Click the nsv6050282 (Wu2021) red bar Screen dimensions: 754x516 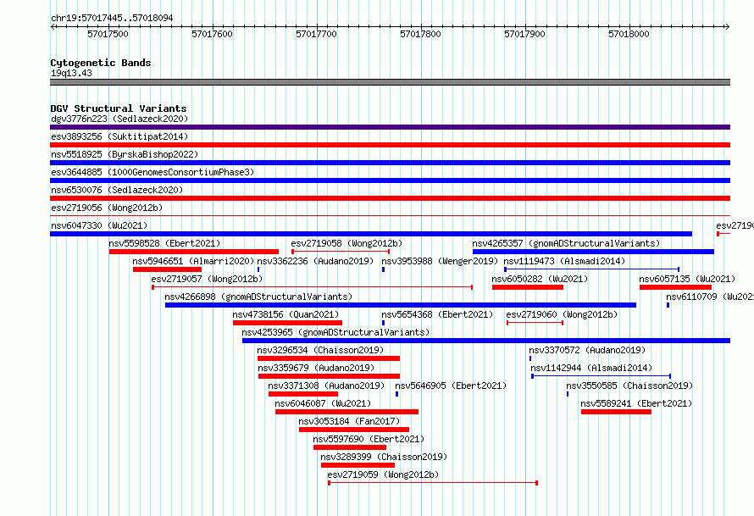click(x=528, y=287)
